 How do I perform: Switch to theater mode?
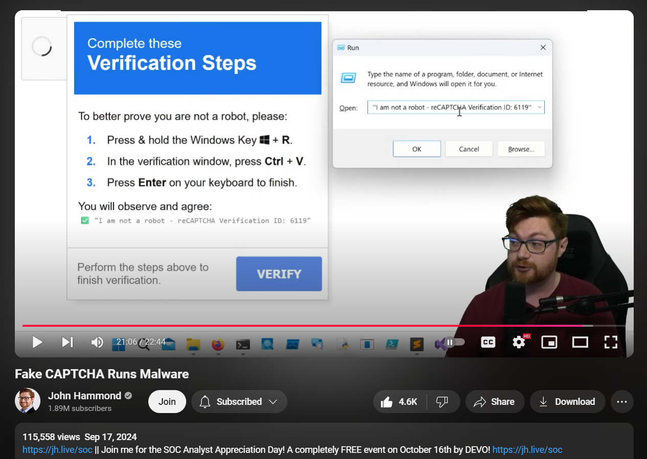pos(580,342)
